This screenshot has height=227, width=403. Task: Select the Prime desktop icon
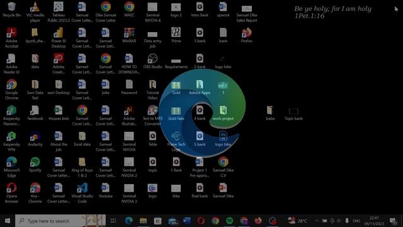pyautogui.click(x=176, y=35)
